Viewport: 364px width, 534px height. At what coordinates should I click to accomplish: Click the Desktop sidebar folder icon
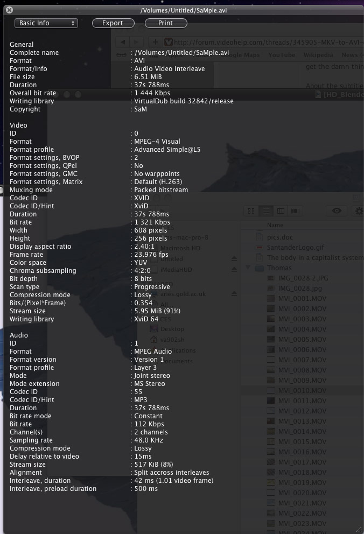[x=154, y=329]
